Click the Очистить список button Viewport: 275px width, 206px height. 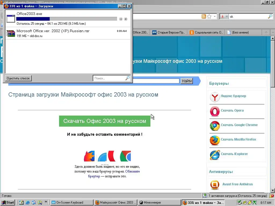(18, 78)
